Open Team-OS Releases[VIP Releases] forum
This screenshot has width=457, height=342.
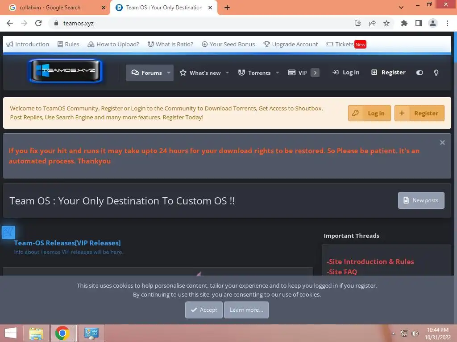67,243
